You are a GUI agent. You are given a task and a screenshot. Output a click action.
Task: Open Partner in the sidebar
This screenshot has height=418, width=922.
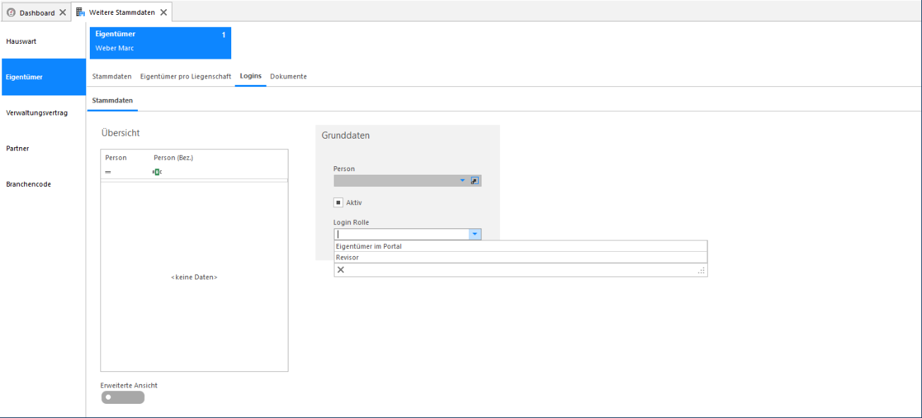click(43, 149)
